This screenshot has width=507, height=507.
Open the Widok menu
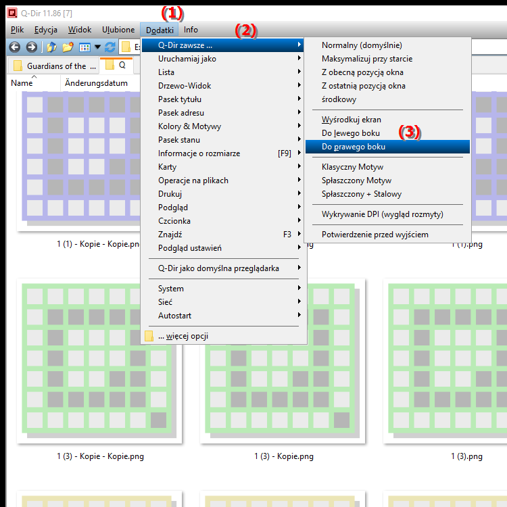point(80,30)
